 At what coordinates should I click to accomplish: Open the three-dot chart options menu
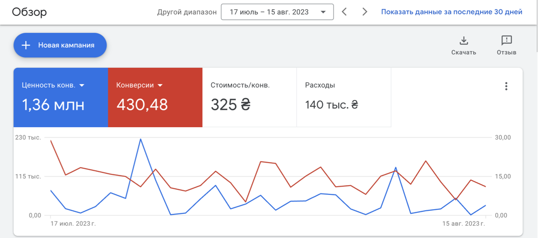(506, 86)
